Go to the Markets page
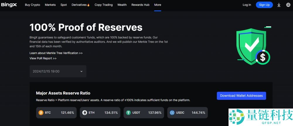Viewport: 293px width, 126px height. click(50, 5)
